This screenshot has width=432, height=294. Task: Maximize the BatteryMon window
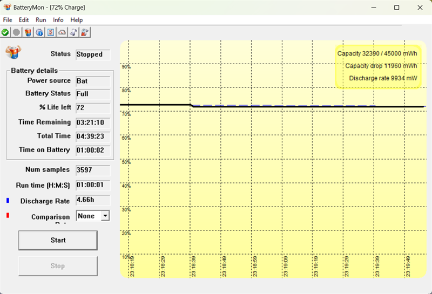[x=396, y=8]
